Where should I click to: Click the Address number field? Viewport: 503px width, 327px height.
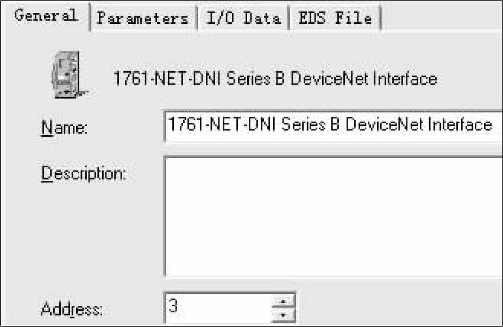(x=217, y=306)
